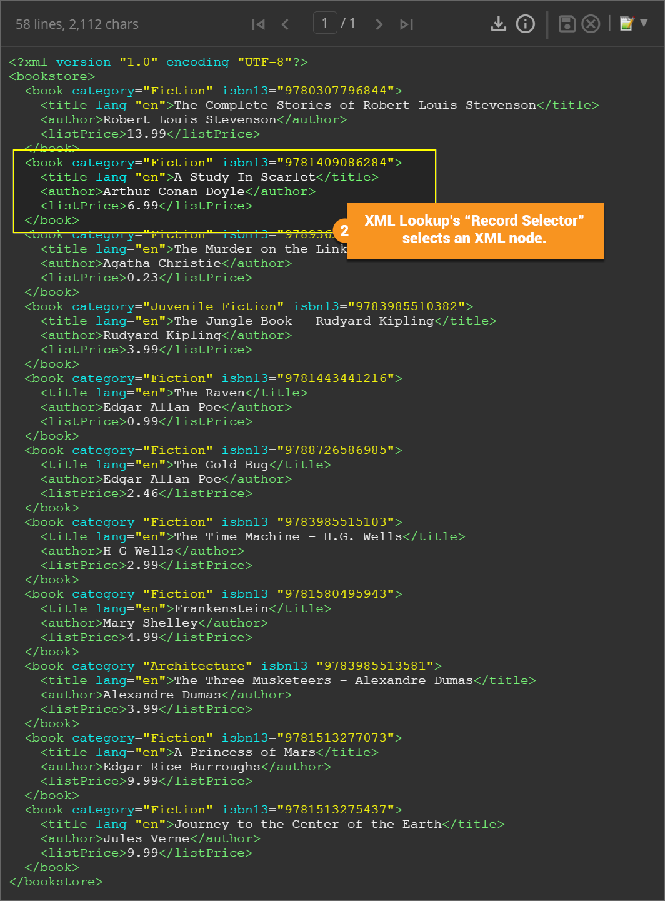Click the book line with isbn13 9781513275437

[x=214, y=810]
